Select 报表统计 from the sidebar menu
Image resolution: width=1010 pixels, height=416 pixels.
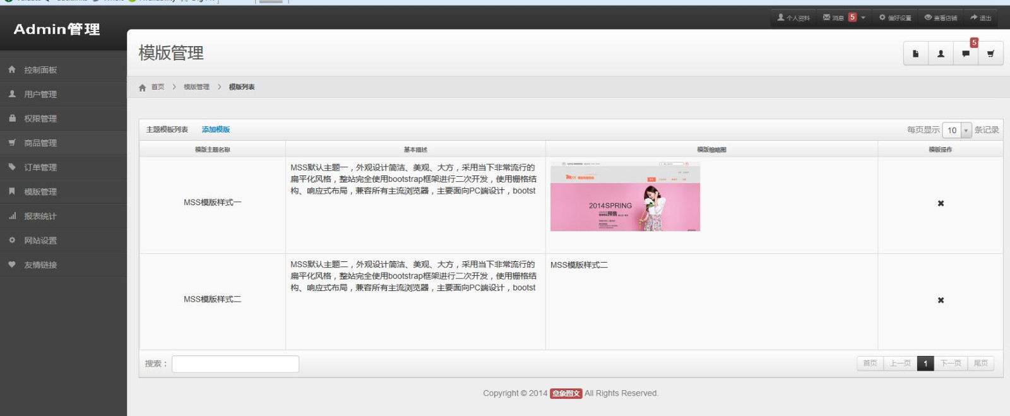click(x=40, y=217)
